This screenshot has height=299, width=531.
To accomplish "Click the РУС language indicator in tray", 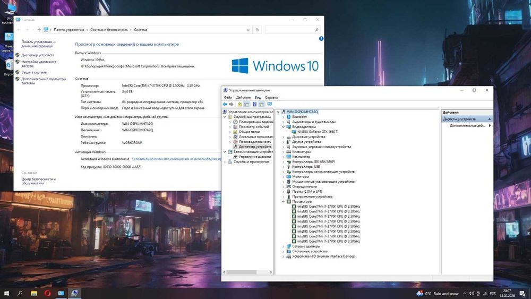I will pos(493,294).
